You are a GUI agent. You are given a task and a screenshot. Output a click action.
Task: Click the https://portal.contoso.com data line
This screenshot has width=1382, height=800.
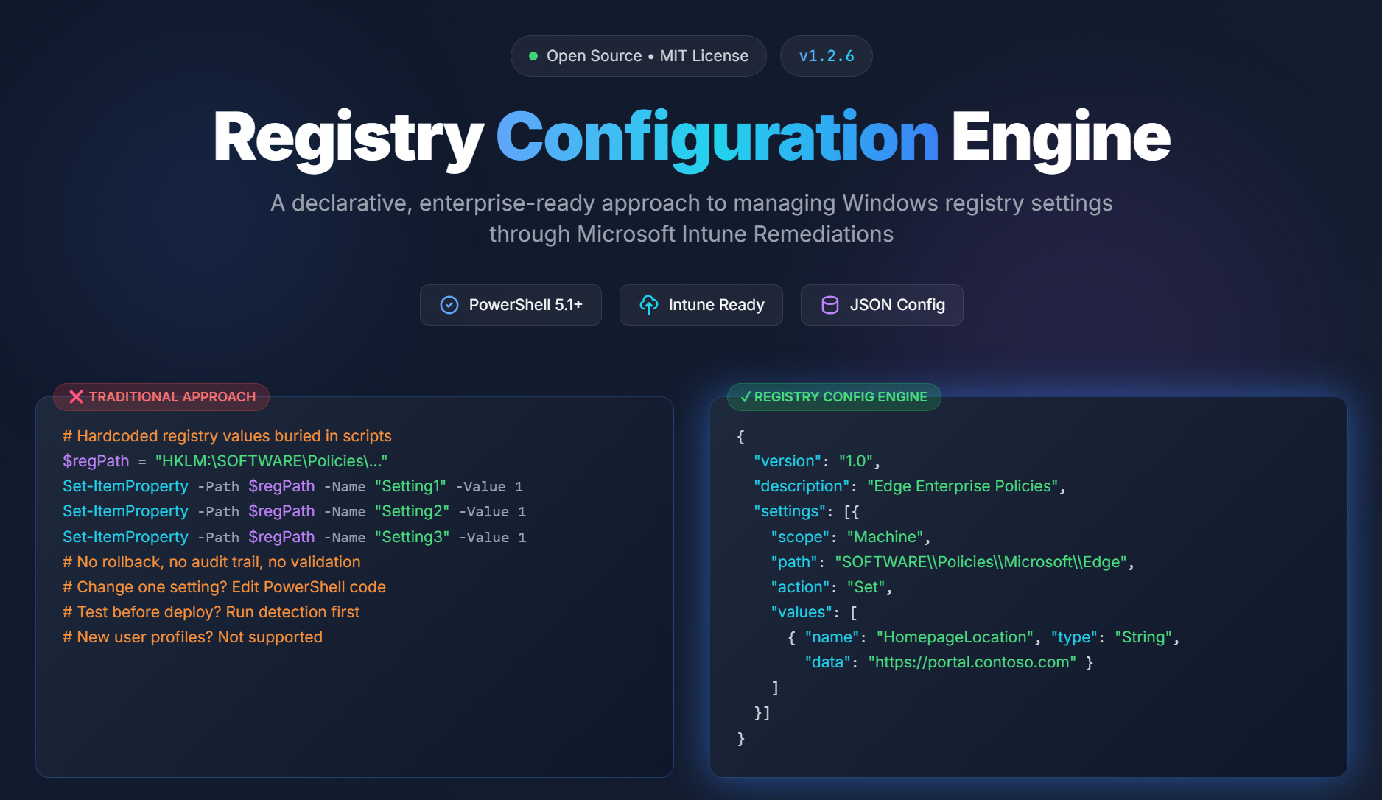click(x=949, y=662)
